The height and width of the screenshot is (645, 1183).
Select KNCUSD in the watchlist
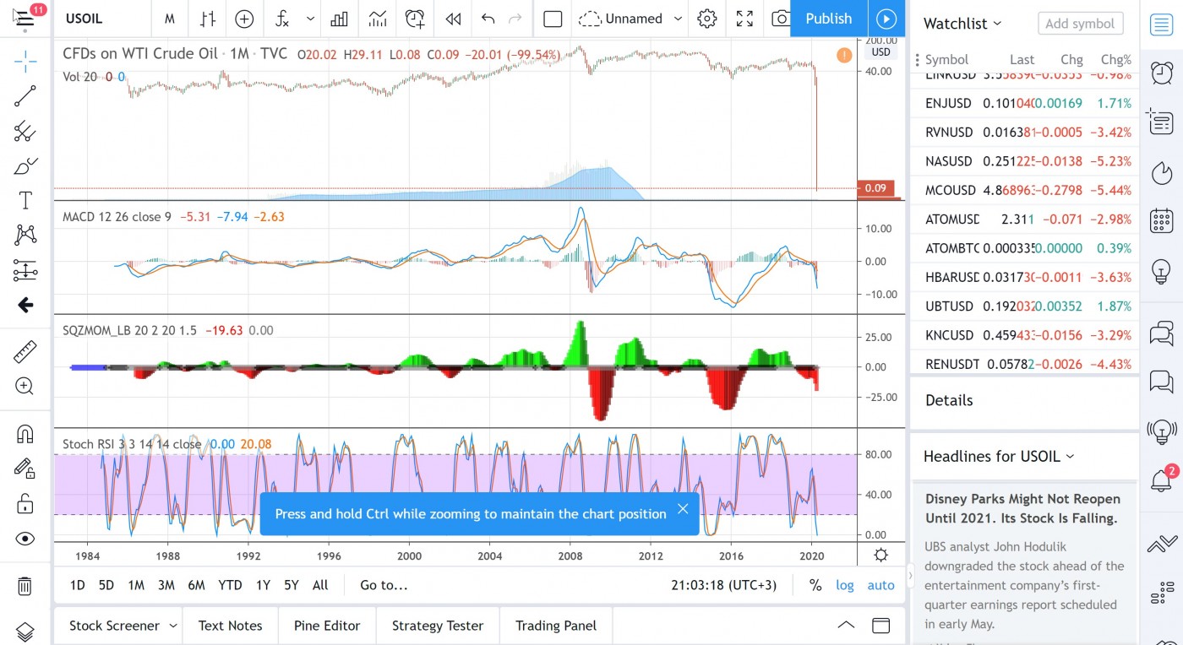click(x=1024, y=334)
